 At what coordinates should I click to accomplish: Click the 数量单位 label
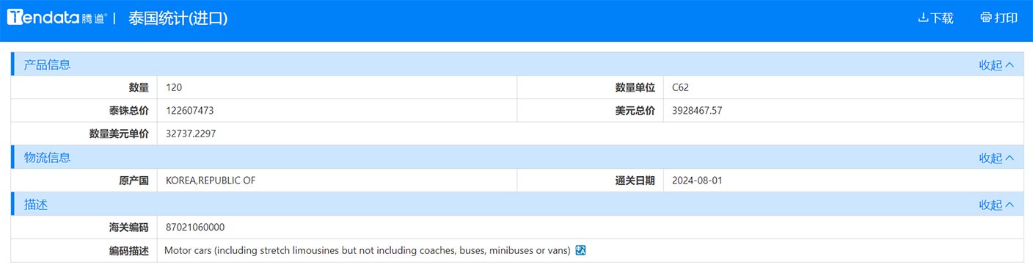tap(635, 87)
